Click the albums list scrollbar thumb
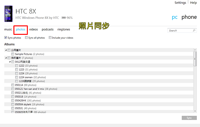This screenshot has width=200, height=127. tap(195, 59)
